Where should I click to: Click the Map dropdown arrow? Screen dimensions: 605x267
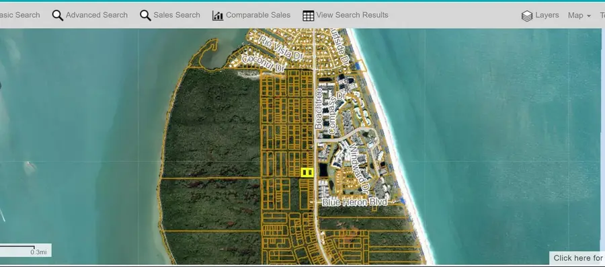point(589,16)
